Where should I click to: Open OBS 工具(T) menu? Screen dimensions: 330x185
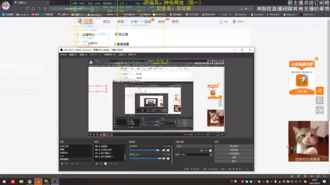point(122,55)
